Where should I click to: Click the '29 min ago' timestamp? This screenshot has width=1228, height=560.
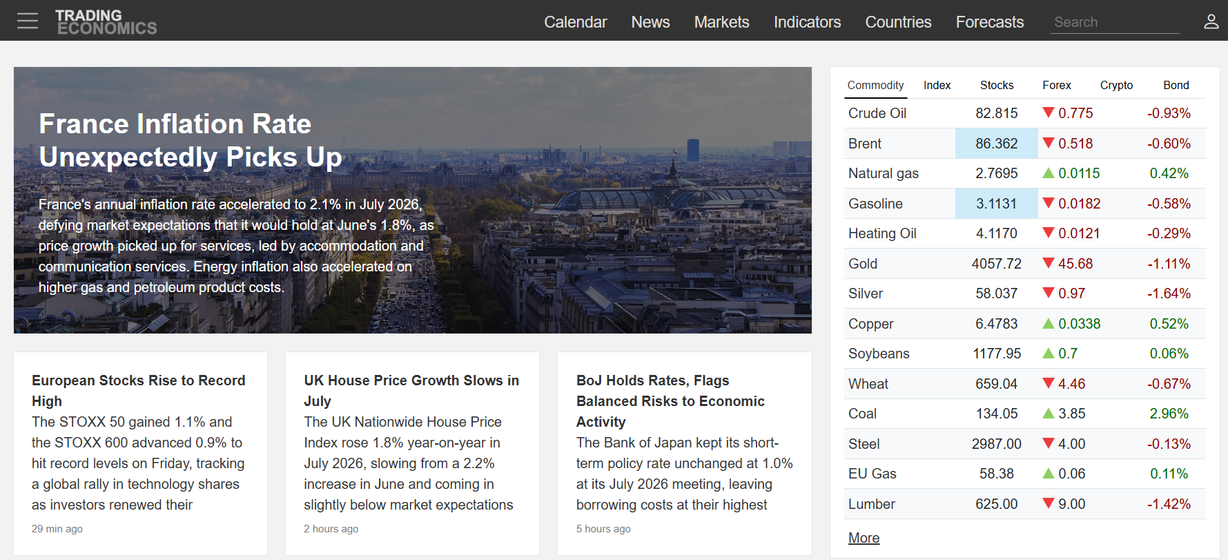(x=57, y=529)
